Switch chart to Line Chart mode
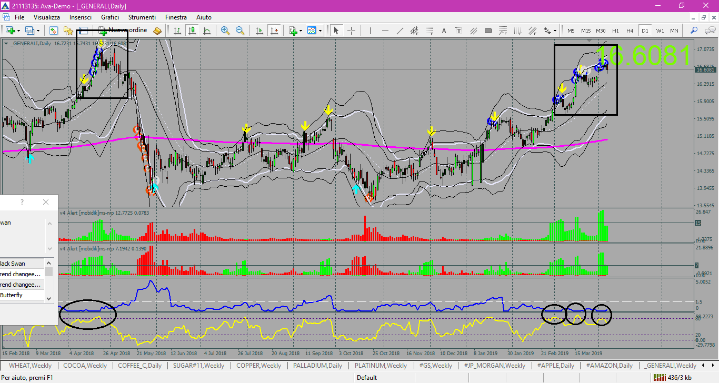This screenshot has width=719, height=383. [x=207, y=31]
